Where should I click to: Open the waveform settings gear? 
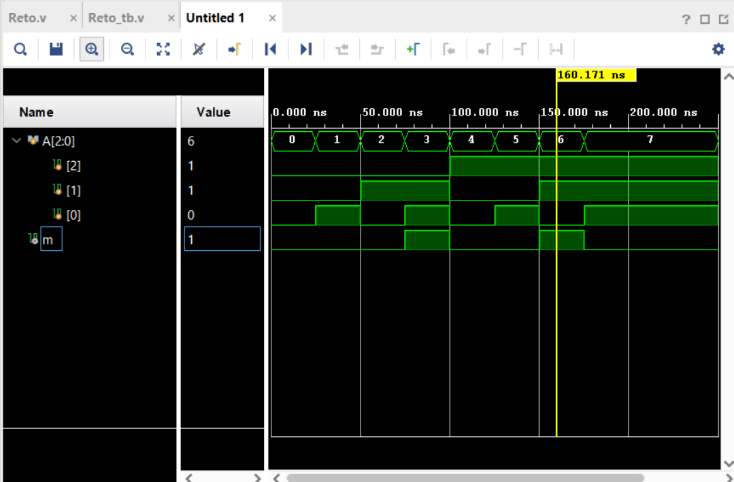point(717,48)
